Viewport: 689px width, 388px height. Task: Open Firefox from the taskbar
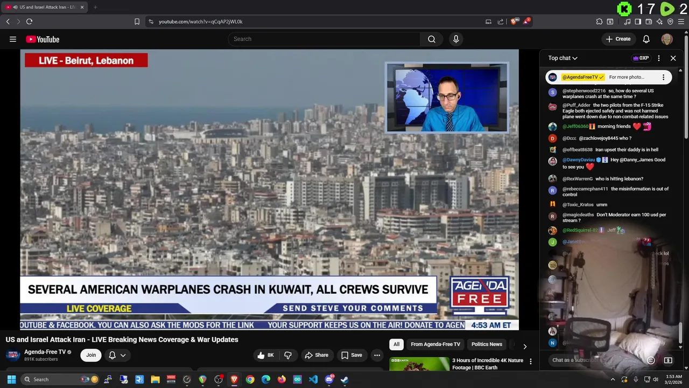click(282, 379)
